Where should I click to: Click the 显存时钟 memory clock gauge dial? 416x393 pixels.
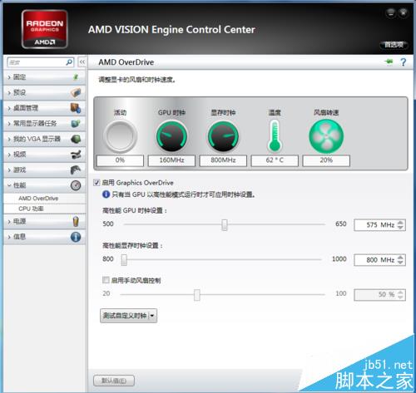pos(223,136)
